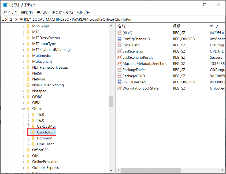This screenshot has height=174, width=226.
Task: Expand the MTFKeyboardMappings key
Action: 24,50
